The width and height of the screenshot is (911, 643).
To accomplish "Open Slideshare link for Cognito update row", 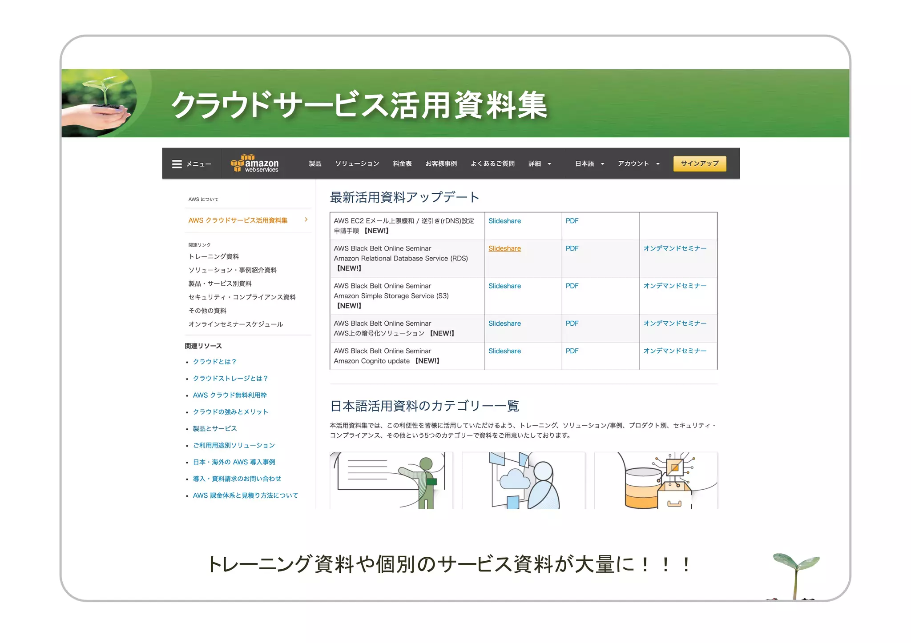I will tap(504, 351).
